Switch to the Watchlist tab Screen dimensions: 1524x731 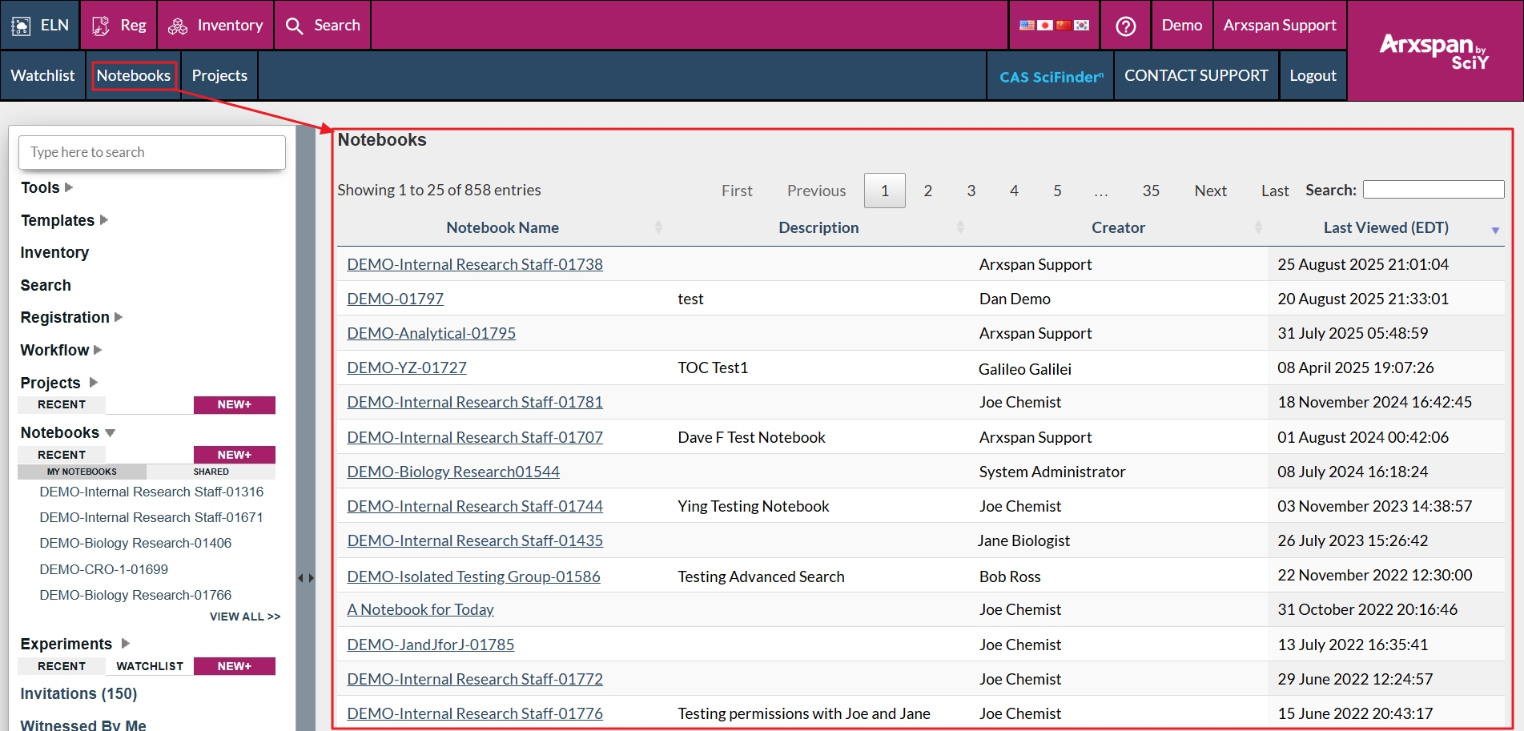[42, 75]
